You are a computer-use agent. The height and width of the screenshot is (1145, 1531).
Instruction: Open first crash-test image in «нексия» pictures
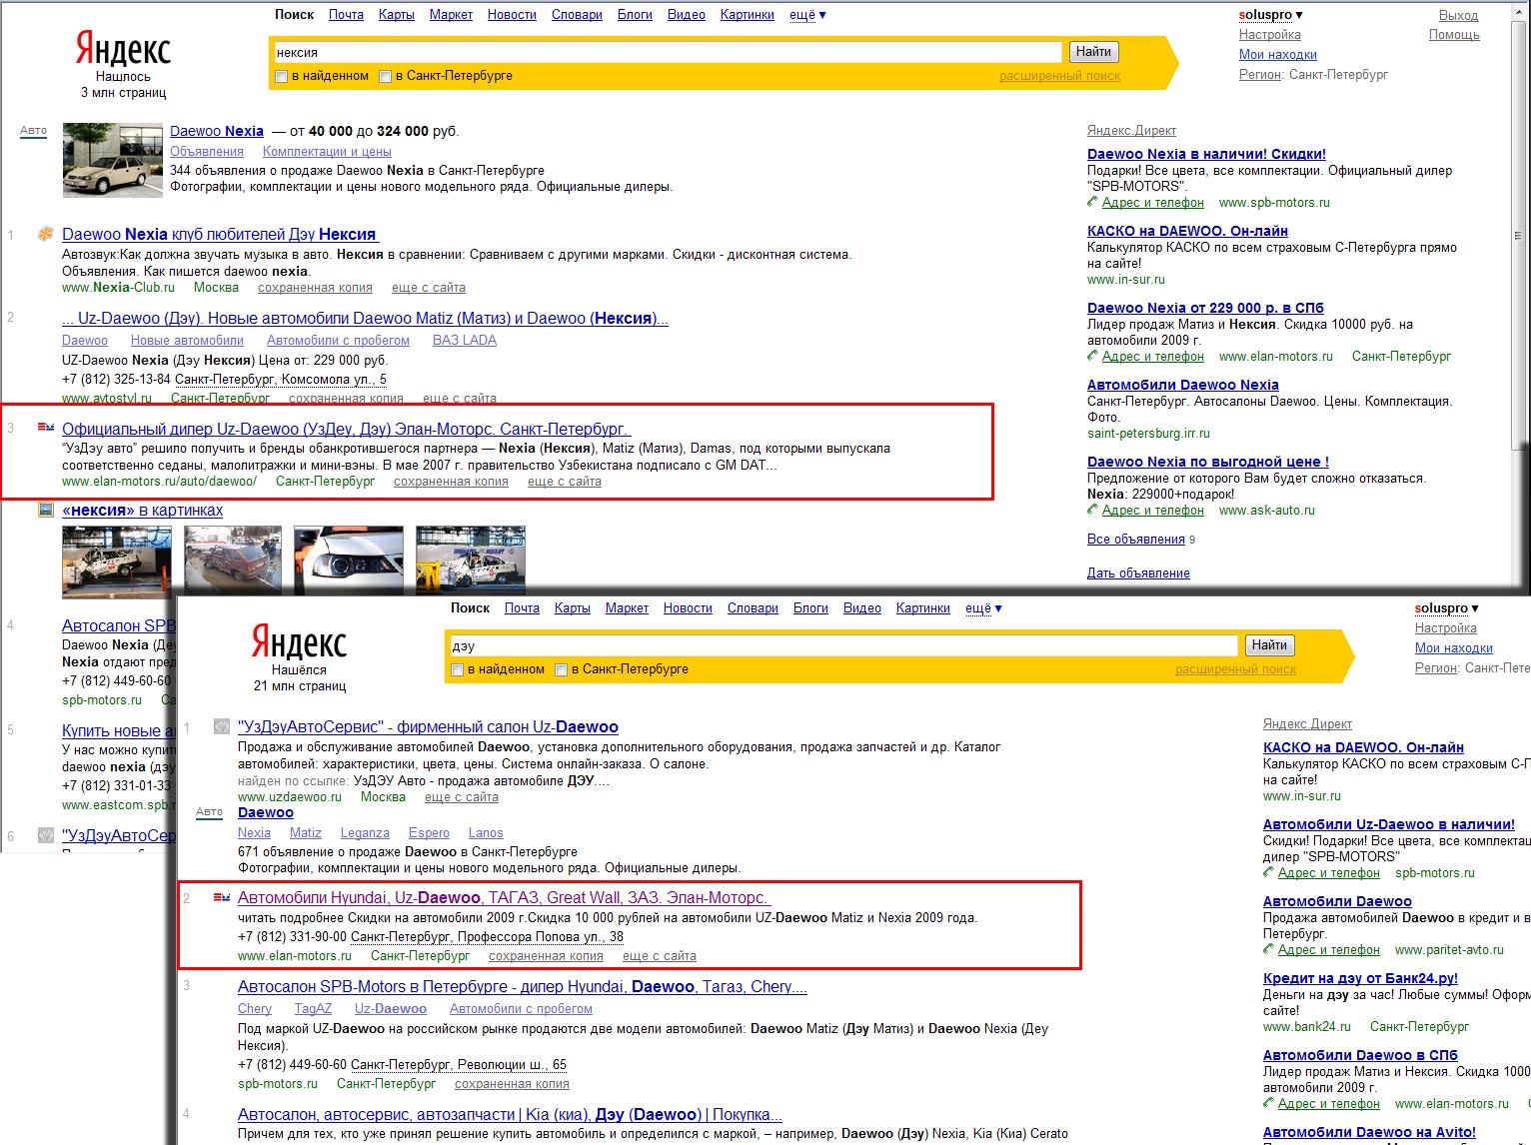tap(116, 563)
